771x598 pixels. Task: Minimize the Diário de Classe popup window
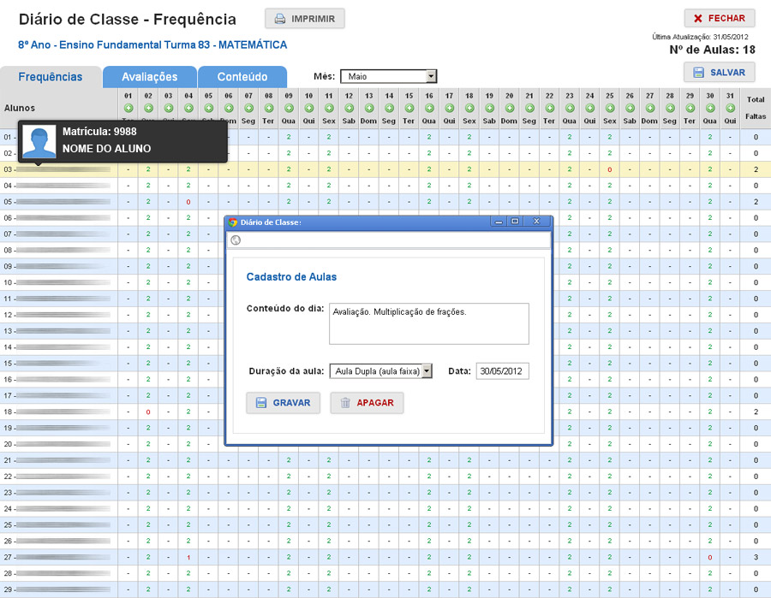coord(499,222)
